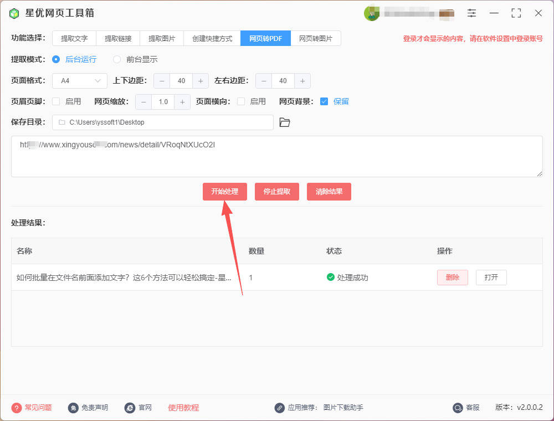Viewport: 554px width, 421px height.
Task: Click the 左右边距 value field 40
Action: click(283, 81)
